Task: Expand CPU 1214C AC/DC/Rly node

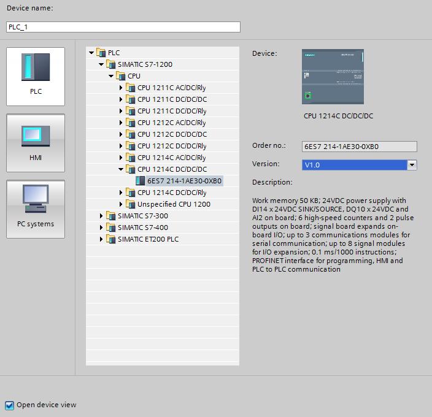Action: [x=121, y=158]
